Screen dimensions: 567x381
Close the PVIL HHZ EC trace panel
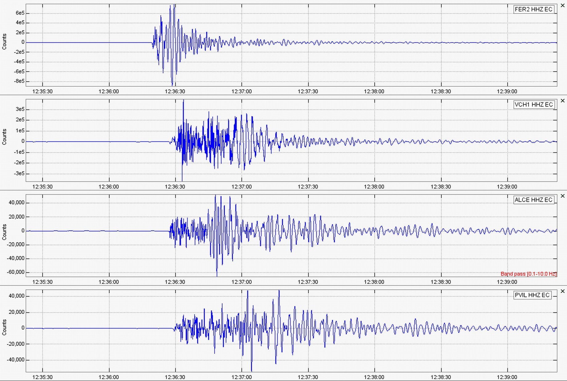(x=563, y=291)
